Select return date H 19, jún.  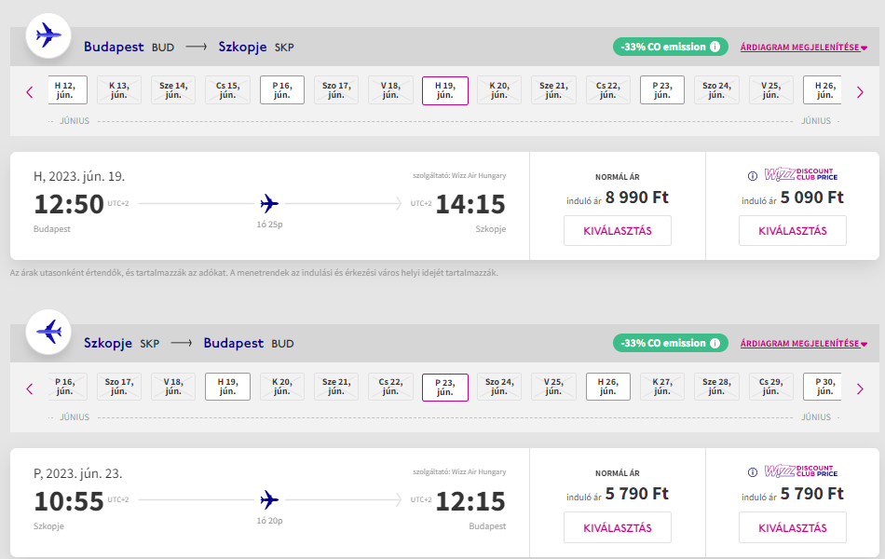tap(227, 386)
